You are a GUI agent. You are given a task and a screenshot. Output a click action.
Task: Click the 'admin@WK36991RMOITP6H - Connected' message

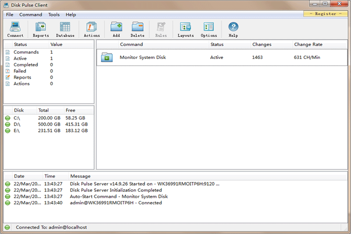coord(116,203)
